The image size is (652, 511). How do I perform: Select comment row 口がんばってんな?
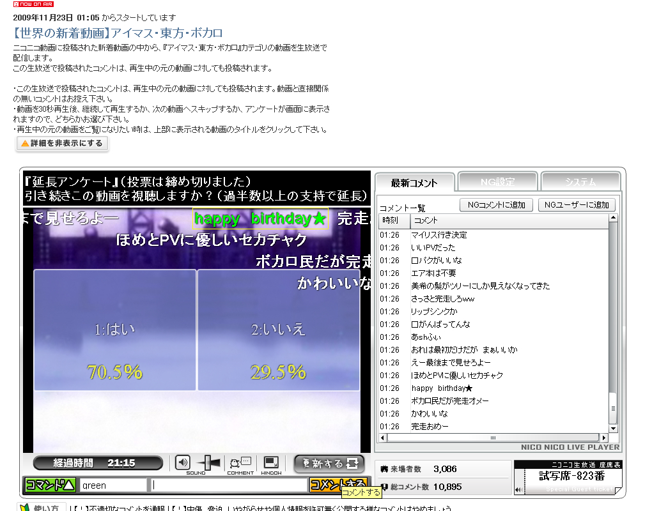pyautogui.click(x=493, y=324)
